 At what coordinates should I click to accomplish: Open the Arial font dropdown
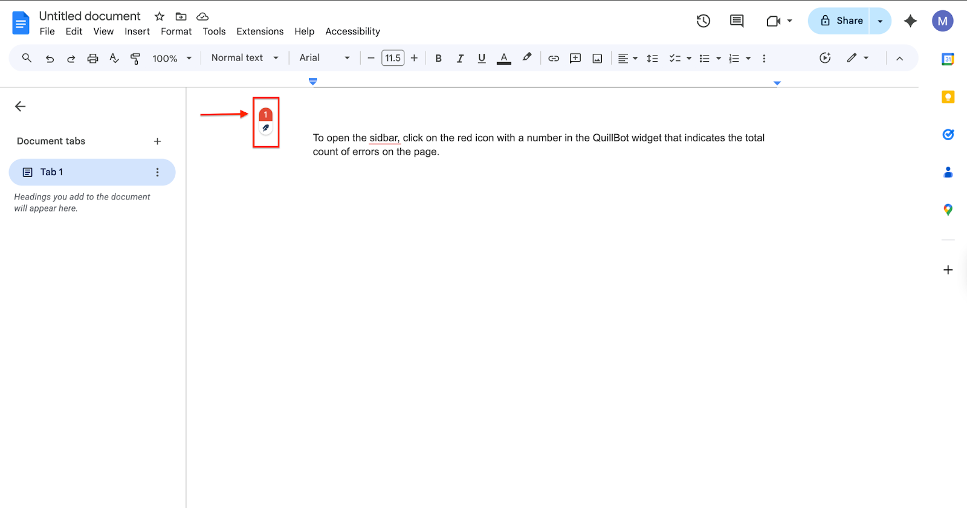[324, 58]
